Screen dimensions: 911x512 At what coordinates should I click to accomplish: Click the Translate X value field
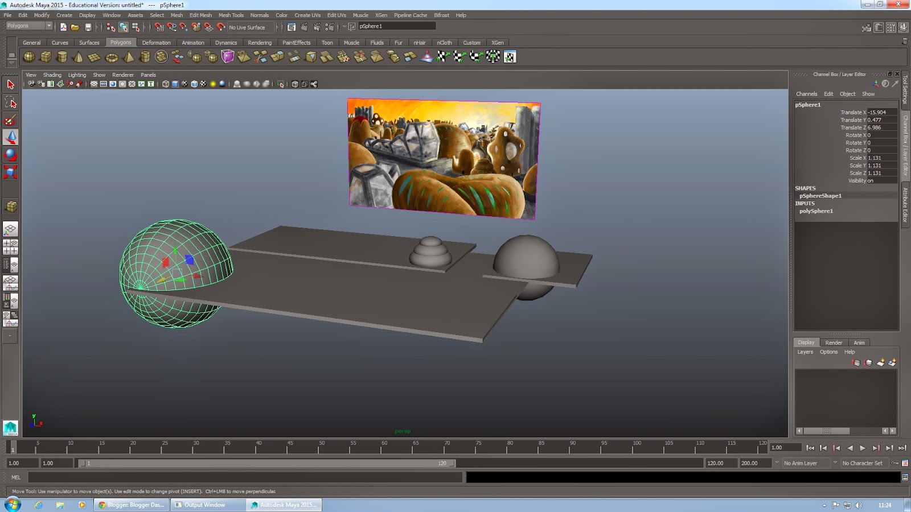coord(882,113)
